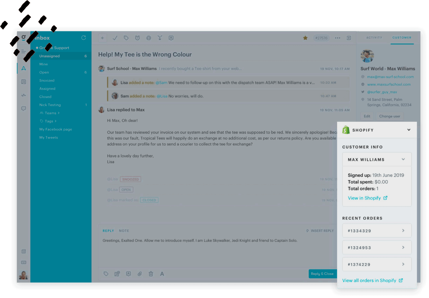Click the ticket number #27576 badge
Screen dimensions: 429x298
(x=321, y=38)
